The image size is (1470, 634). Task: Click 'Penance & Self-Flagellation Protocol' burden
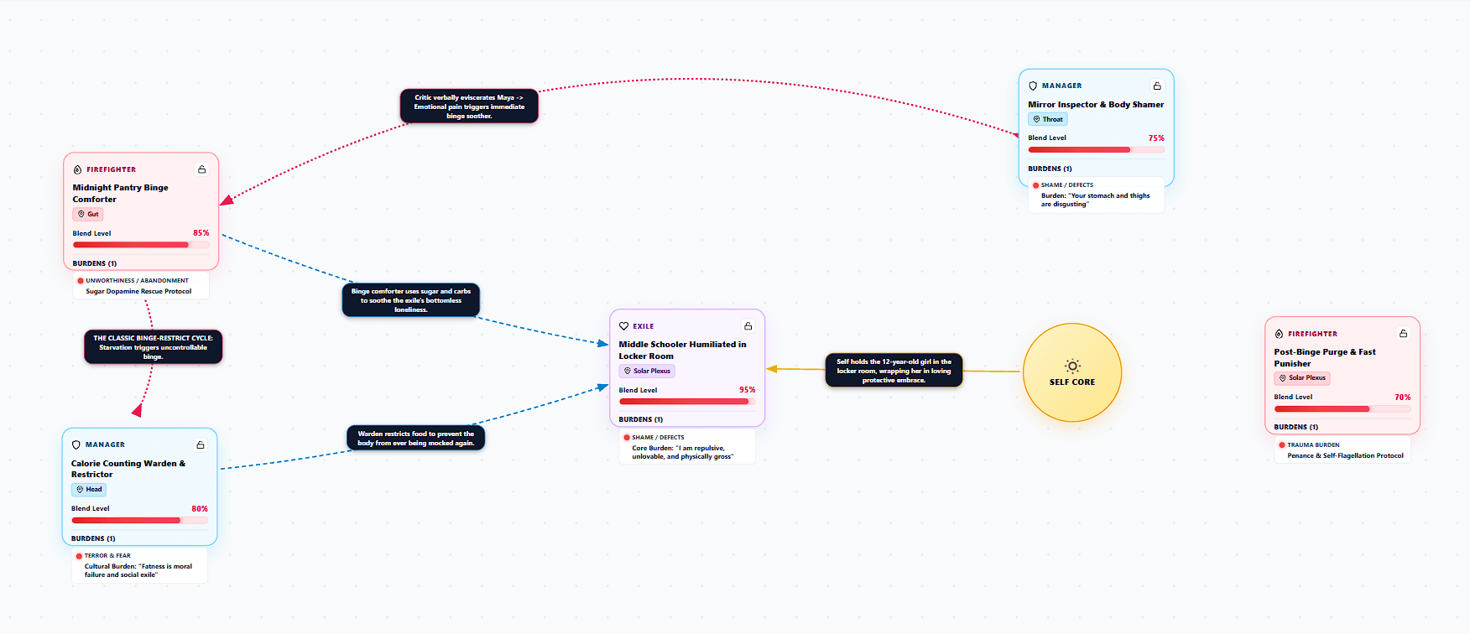1346,455
